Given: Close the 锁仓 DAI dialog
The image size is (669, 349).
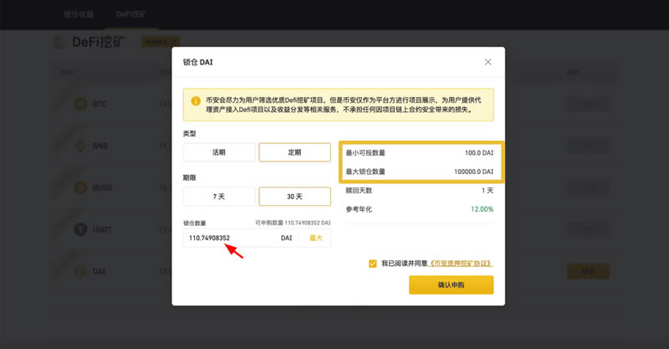Looking at the screenshot, I should coord(488,62).
